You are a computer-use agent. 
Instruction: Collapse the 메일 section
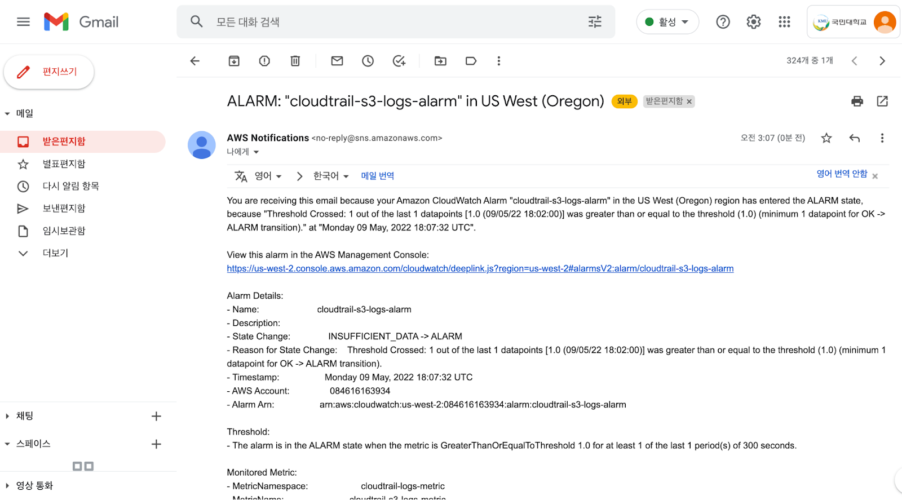point(7,114)
